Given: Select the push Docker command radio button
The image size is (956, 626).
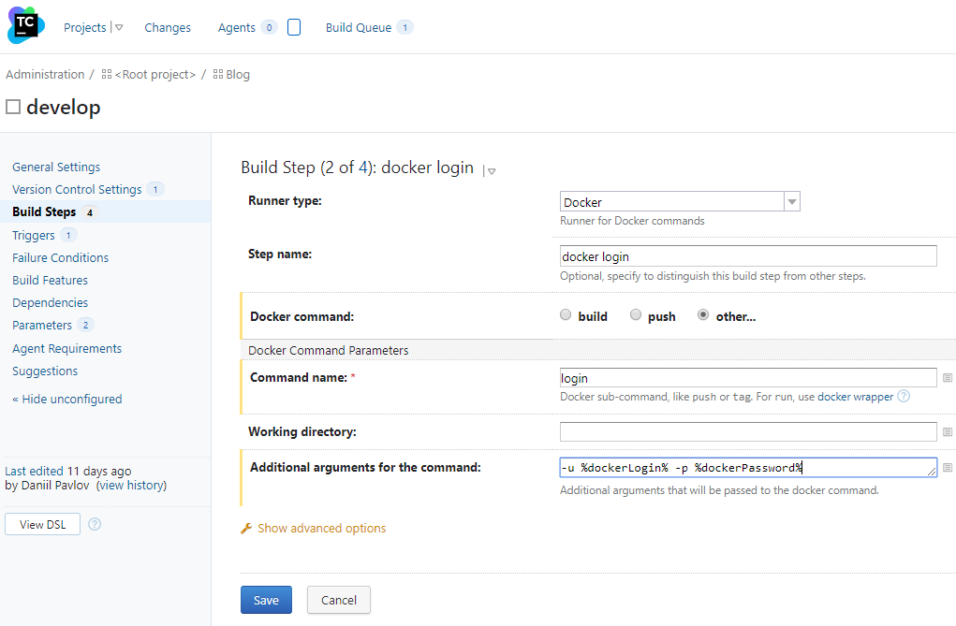Looking at the screenshot, I should click(x=636, y=315).
